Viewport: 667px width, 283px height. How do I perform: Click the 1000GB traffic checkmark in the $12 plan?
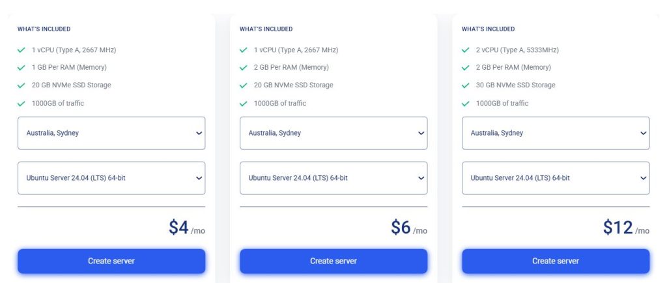coord(466,104)
